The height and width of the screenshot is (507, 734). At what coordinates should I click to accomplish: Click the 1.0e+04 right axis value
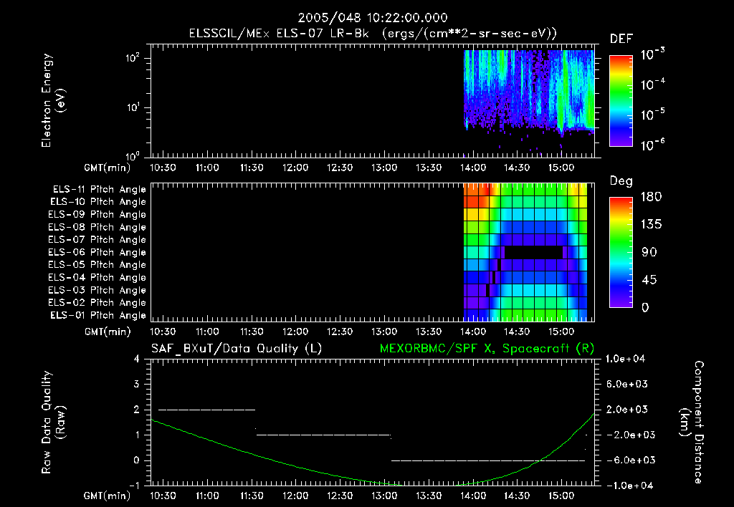point(626,359)
